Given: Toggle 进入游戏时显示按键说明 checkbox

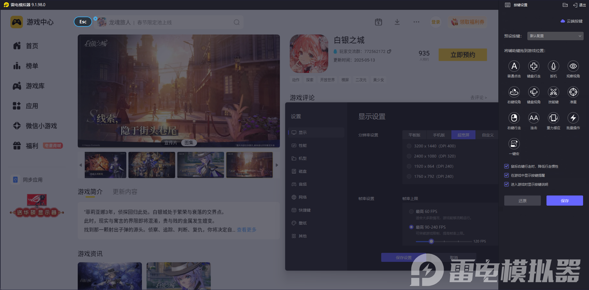Looking at the screenshot, I should [x=507, y=184].
